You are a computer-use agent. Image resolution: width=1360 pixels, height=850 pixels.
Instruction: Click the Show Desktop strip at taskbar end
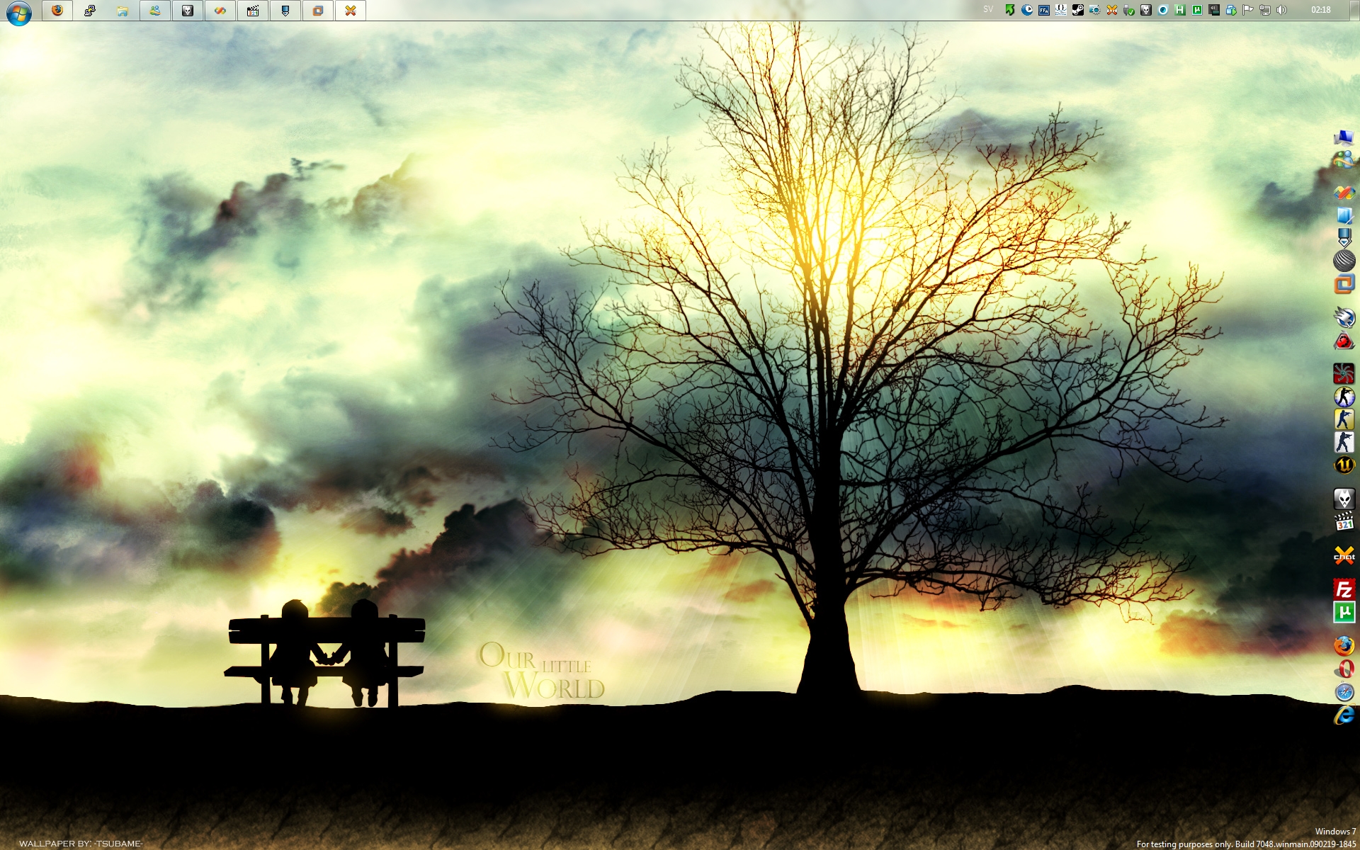tap(1355, 10)
